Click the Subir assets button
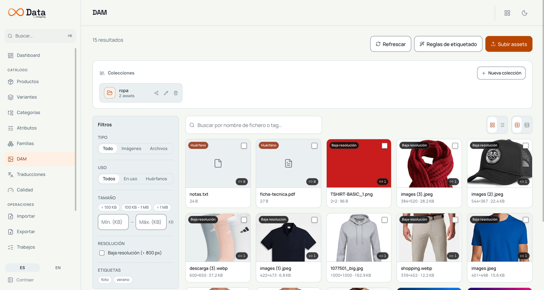The height and width of the screenshot is (290, 544). pyautogui.click(x=509, y=44)
